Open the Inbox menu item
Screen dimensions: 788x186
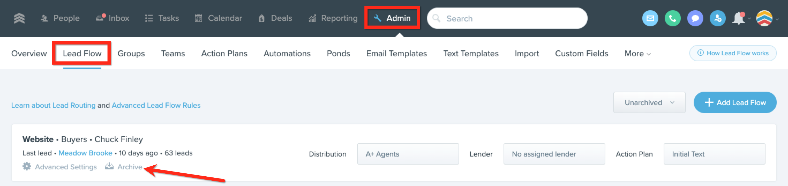[112, 18]
